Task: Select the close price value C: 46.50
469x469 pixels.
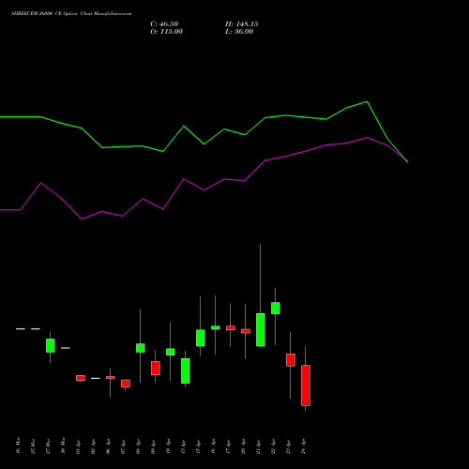Action: coord(164,24)
